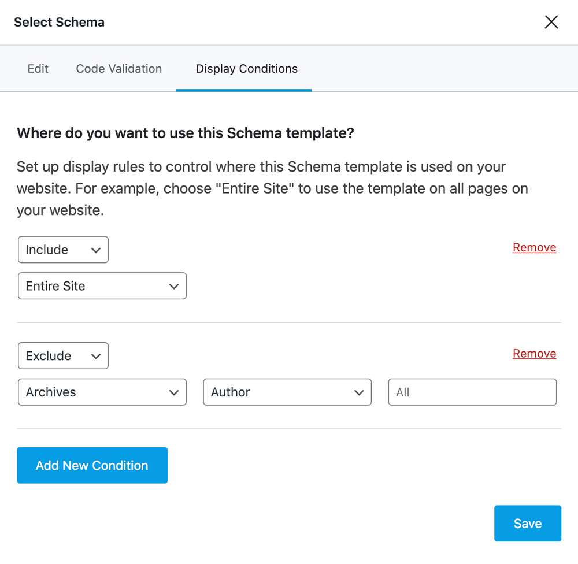Open the Author archive type dropdown
The height and width of the screenshot is (564, 578).
pyautogui.click(x=287, y=392)
